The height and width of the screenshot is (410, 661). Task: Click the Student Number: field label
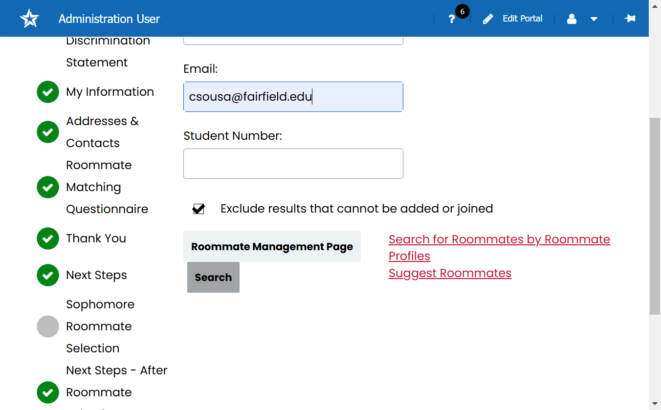point(233,136)
